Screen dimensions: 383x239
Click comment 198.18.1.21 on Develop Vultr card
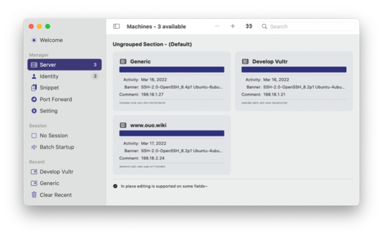(x=274, y=94)
